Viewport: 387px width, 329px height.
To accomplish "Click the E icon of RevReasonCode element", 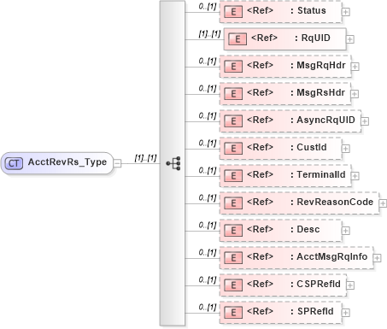I will pos(233,203).
